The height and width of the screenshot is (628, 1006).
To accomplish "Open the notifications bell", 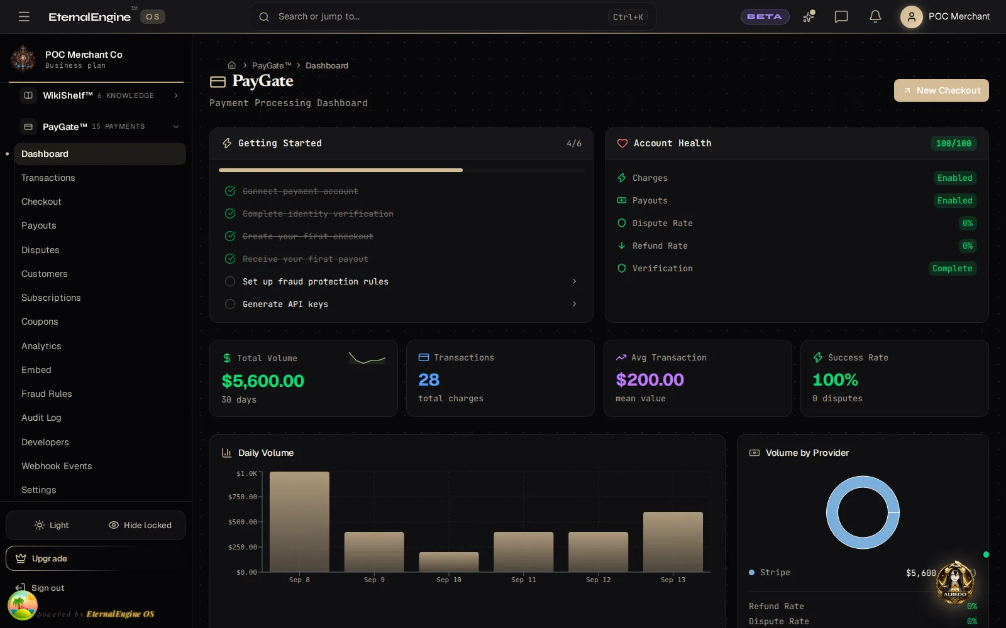I will pos(875,16).
